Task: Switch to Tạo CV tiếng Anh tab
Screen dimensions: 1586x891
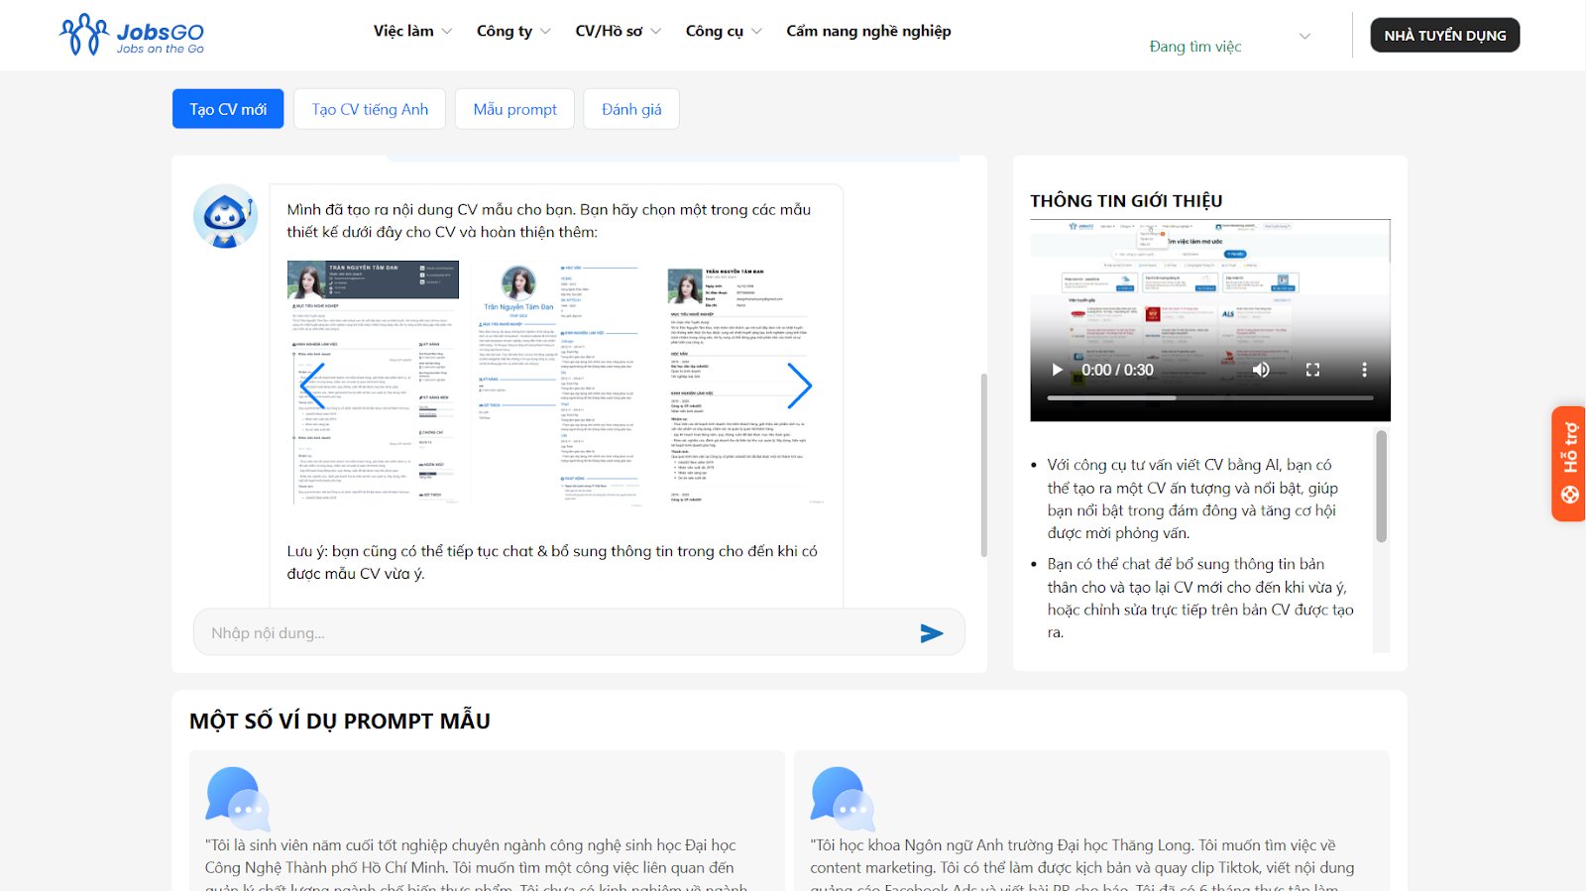Action: (x=370, y=109)
